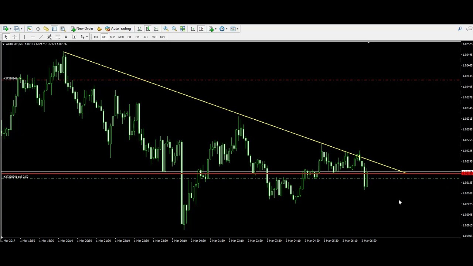Open the Strategy Tester
The image size is (473, 266).
coord(63,28)
